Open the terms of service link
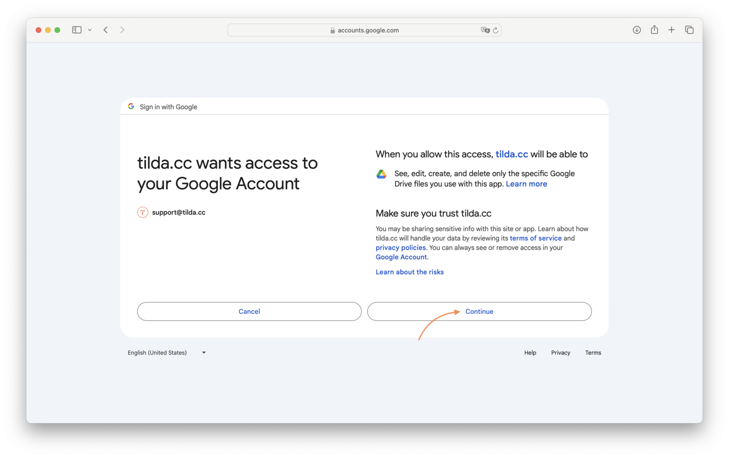 535,238
